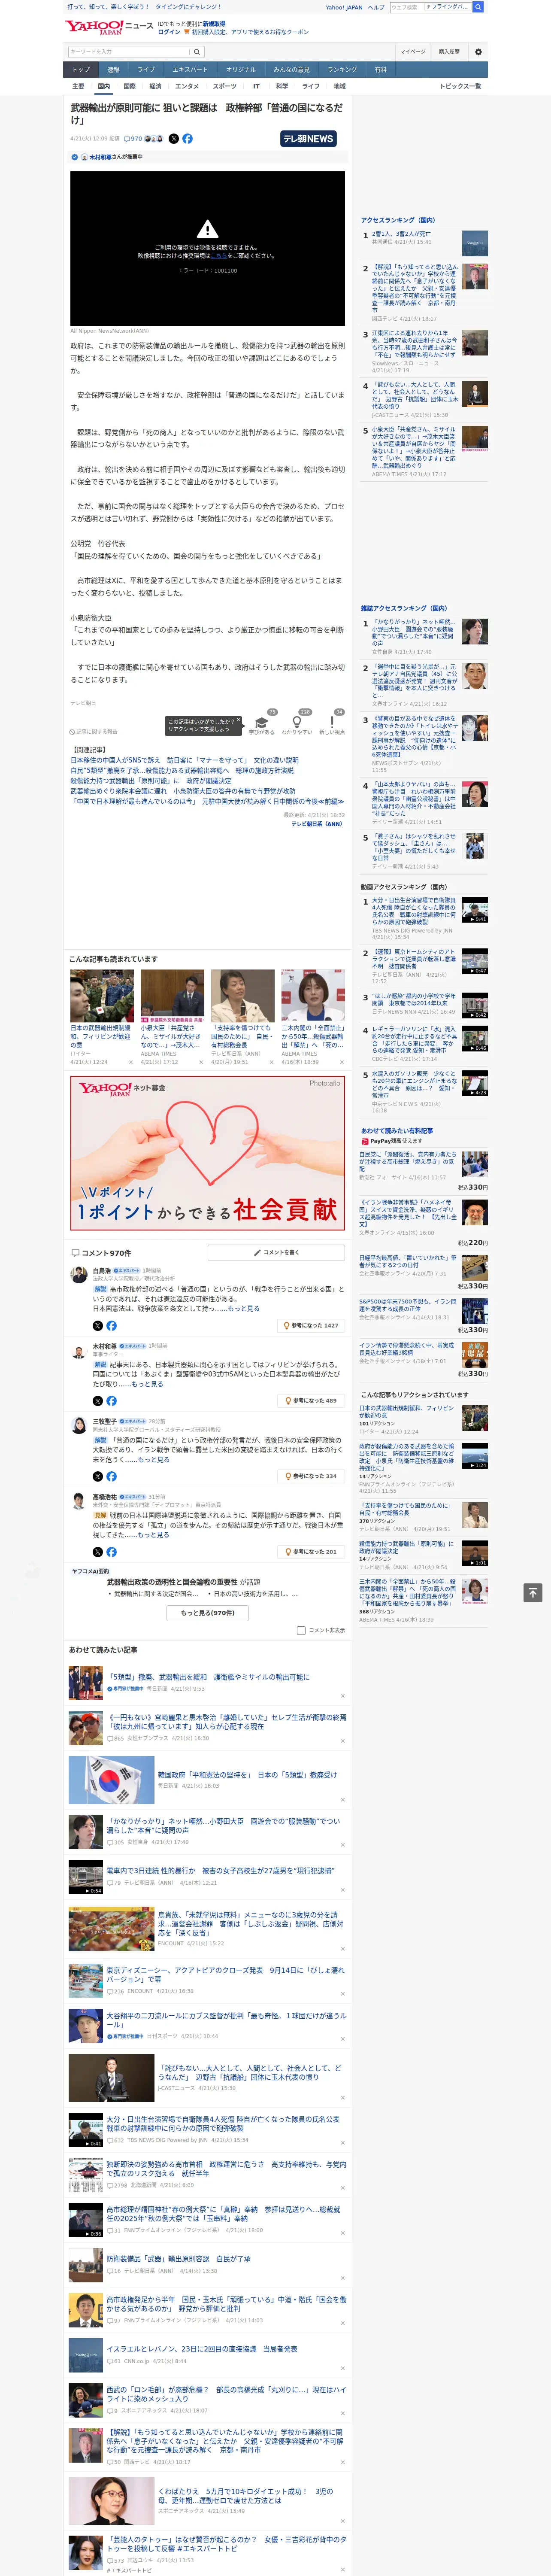The height and width of the screenshot is (2576, 551).
Task: Open 白鳥浩's commenter avatar
Action: (x=79, y=1275)
